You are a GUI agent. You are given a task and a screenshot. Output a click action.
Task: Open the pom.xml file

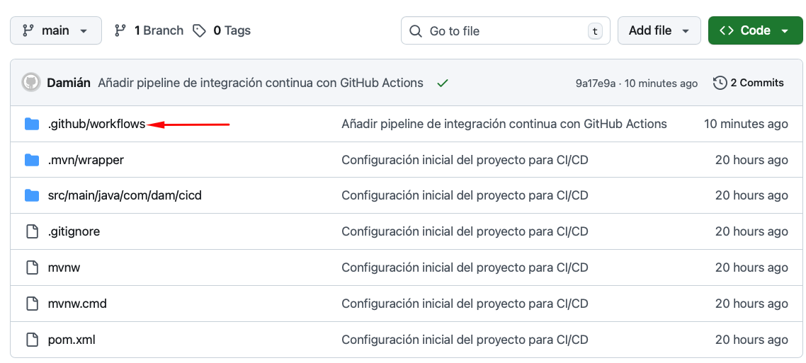click(72, 340)
